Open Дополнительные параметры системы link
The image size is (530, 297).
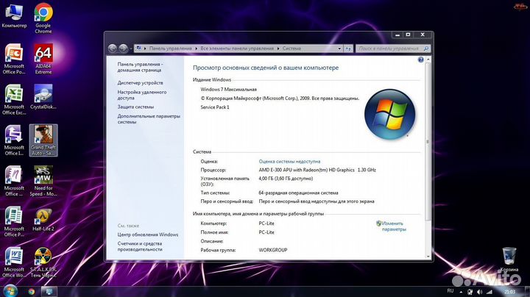pos(149,119)
